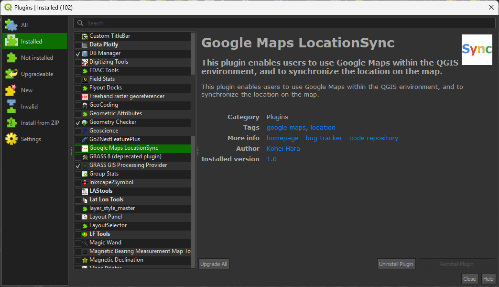Click the Installed plugins puzzle icon
The width and height of the screenshot is (499, 287).
11,42
